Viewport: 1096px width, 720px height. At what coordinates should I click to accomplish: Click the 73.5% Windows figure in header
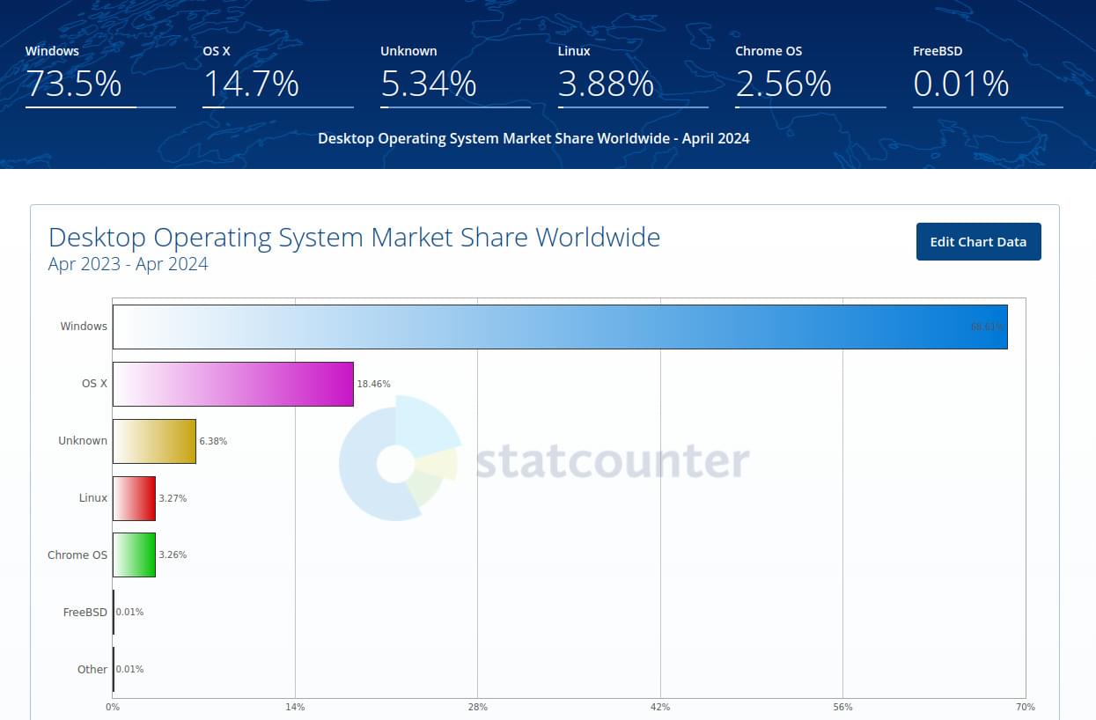click(74, 84)
